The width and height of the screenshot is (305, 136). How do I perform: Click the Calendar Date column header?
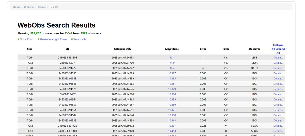tap(123, 49)
